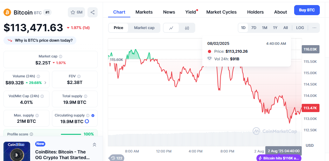Expand the CoinBites panel chevron
This screenshot has height=161, width=329.
[x=94, y=145]
